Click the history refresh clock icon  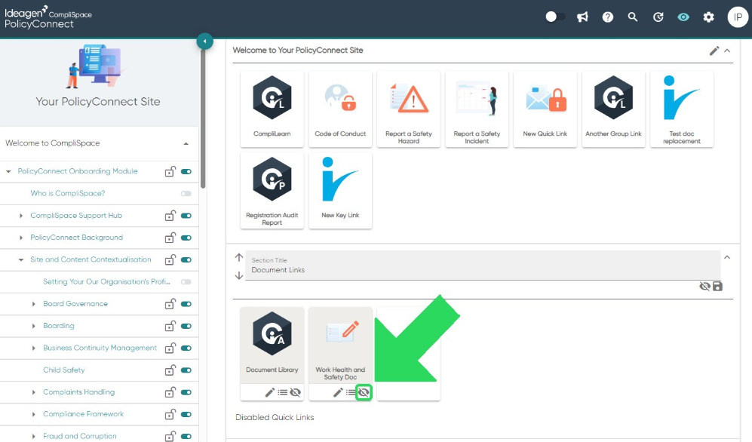pos(658,17)
